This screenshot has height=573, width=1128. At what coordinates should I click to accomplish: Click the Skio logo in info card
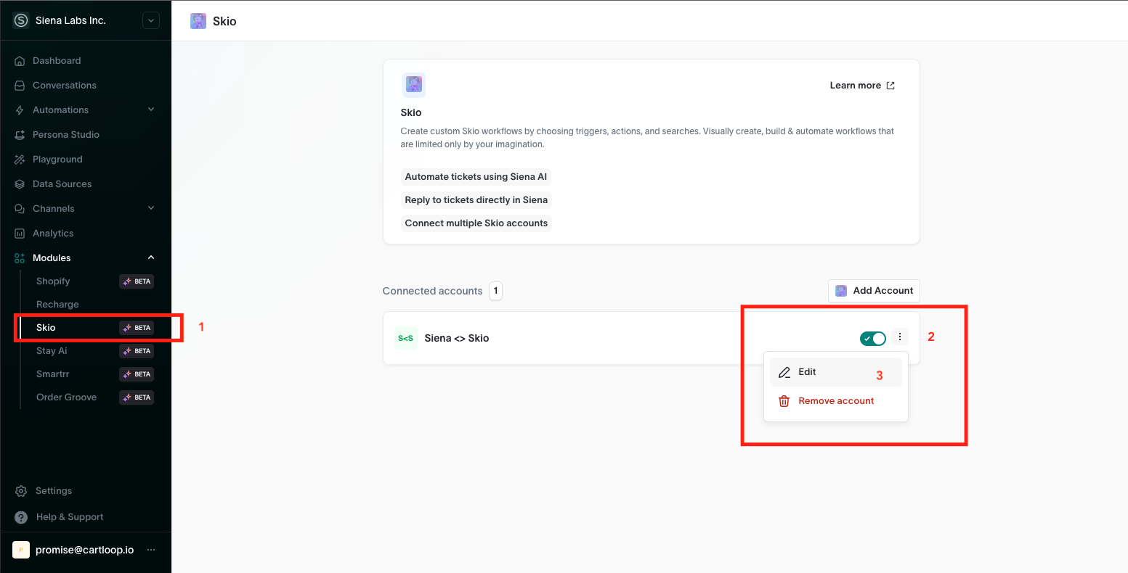414,85
